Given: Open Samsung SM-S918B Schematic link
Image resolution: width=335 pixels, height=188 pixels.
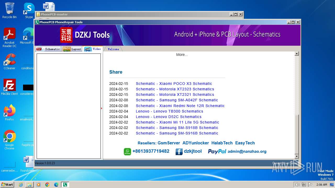Looking at the screenshot, I should pos(177,128).
